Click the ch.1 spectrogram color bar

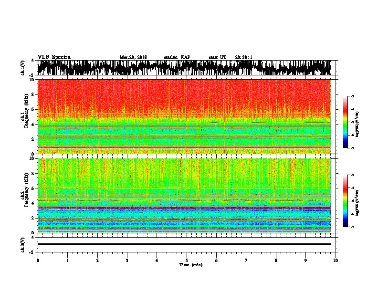[x=345, y=122]
